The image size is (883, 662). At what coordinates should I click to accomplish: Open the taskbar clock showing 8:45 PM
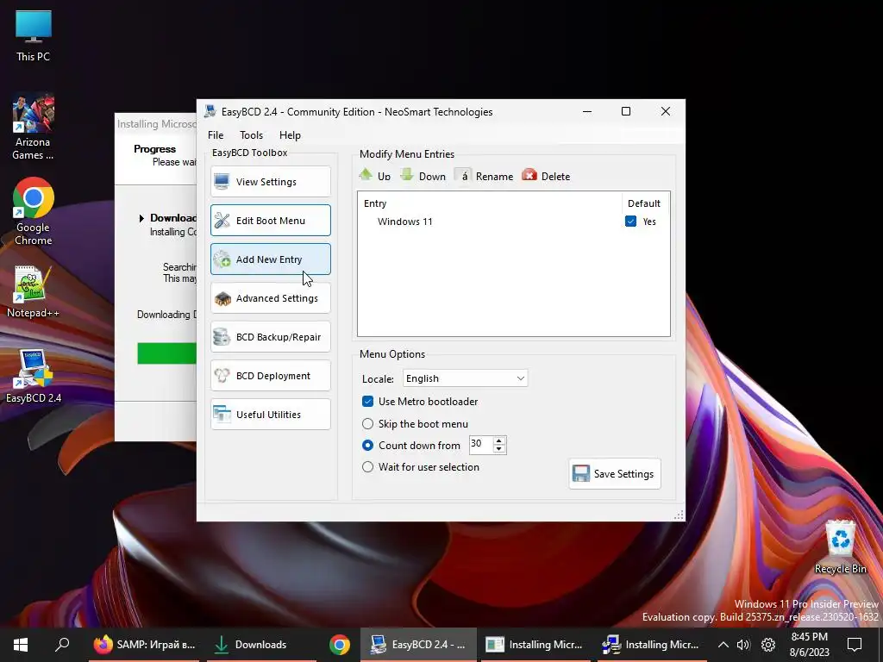809,645
